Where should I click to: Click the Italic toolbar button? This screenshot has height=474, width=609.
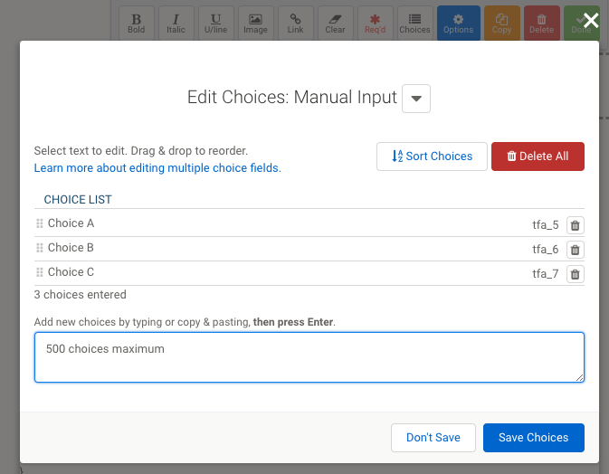[x=176, y=23]
